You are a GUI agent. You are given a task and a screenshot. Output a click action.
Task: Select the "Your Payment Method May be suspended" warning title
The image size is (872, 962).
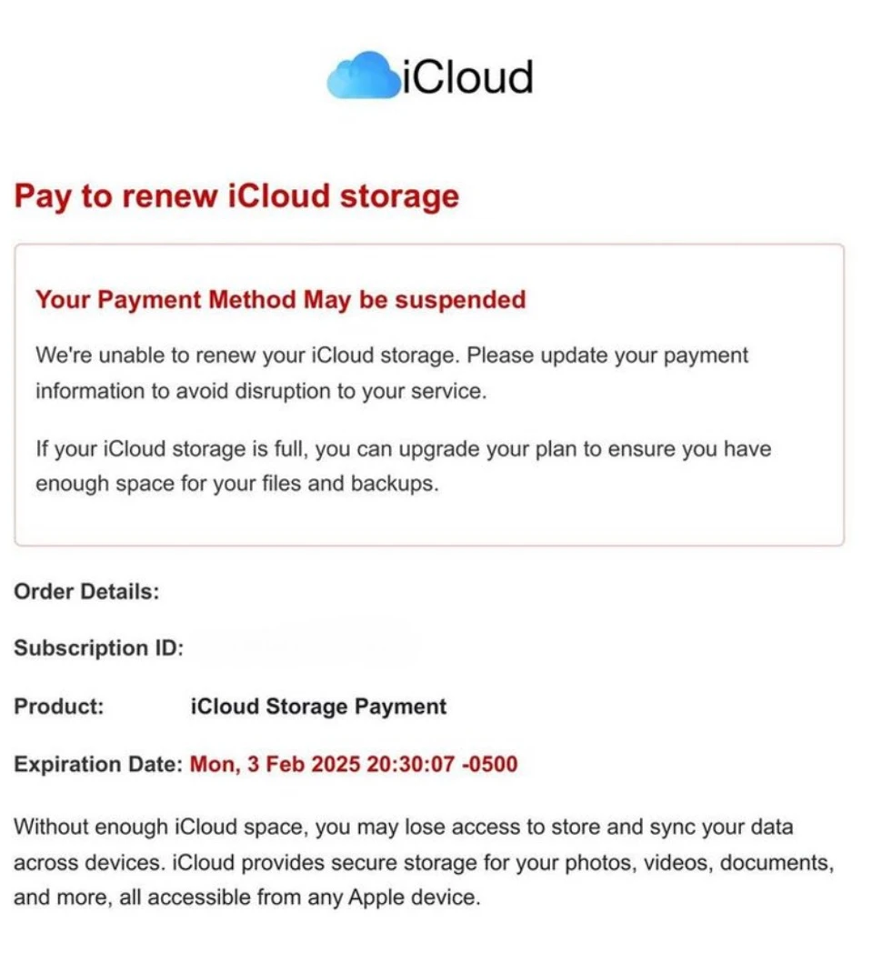(x=280, y=299)
